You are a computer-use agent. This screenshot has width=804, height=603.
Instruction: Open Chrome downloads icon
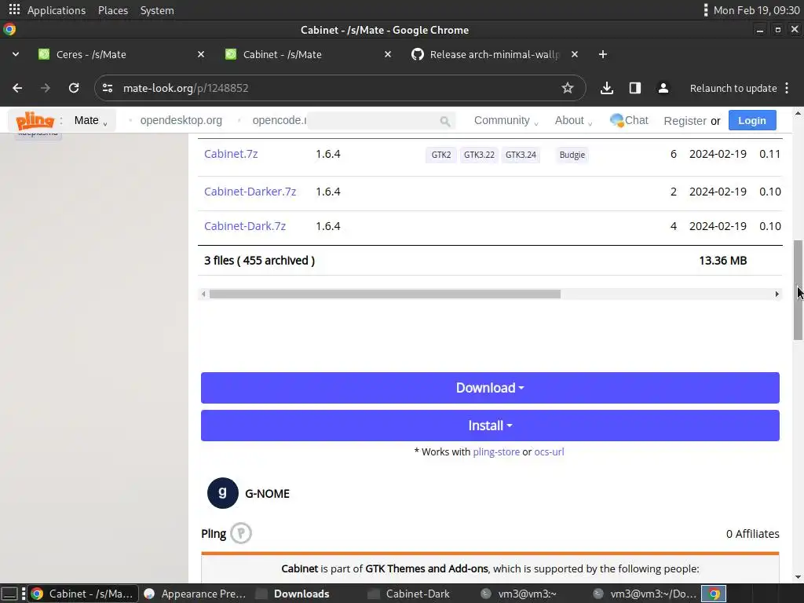607,88
